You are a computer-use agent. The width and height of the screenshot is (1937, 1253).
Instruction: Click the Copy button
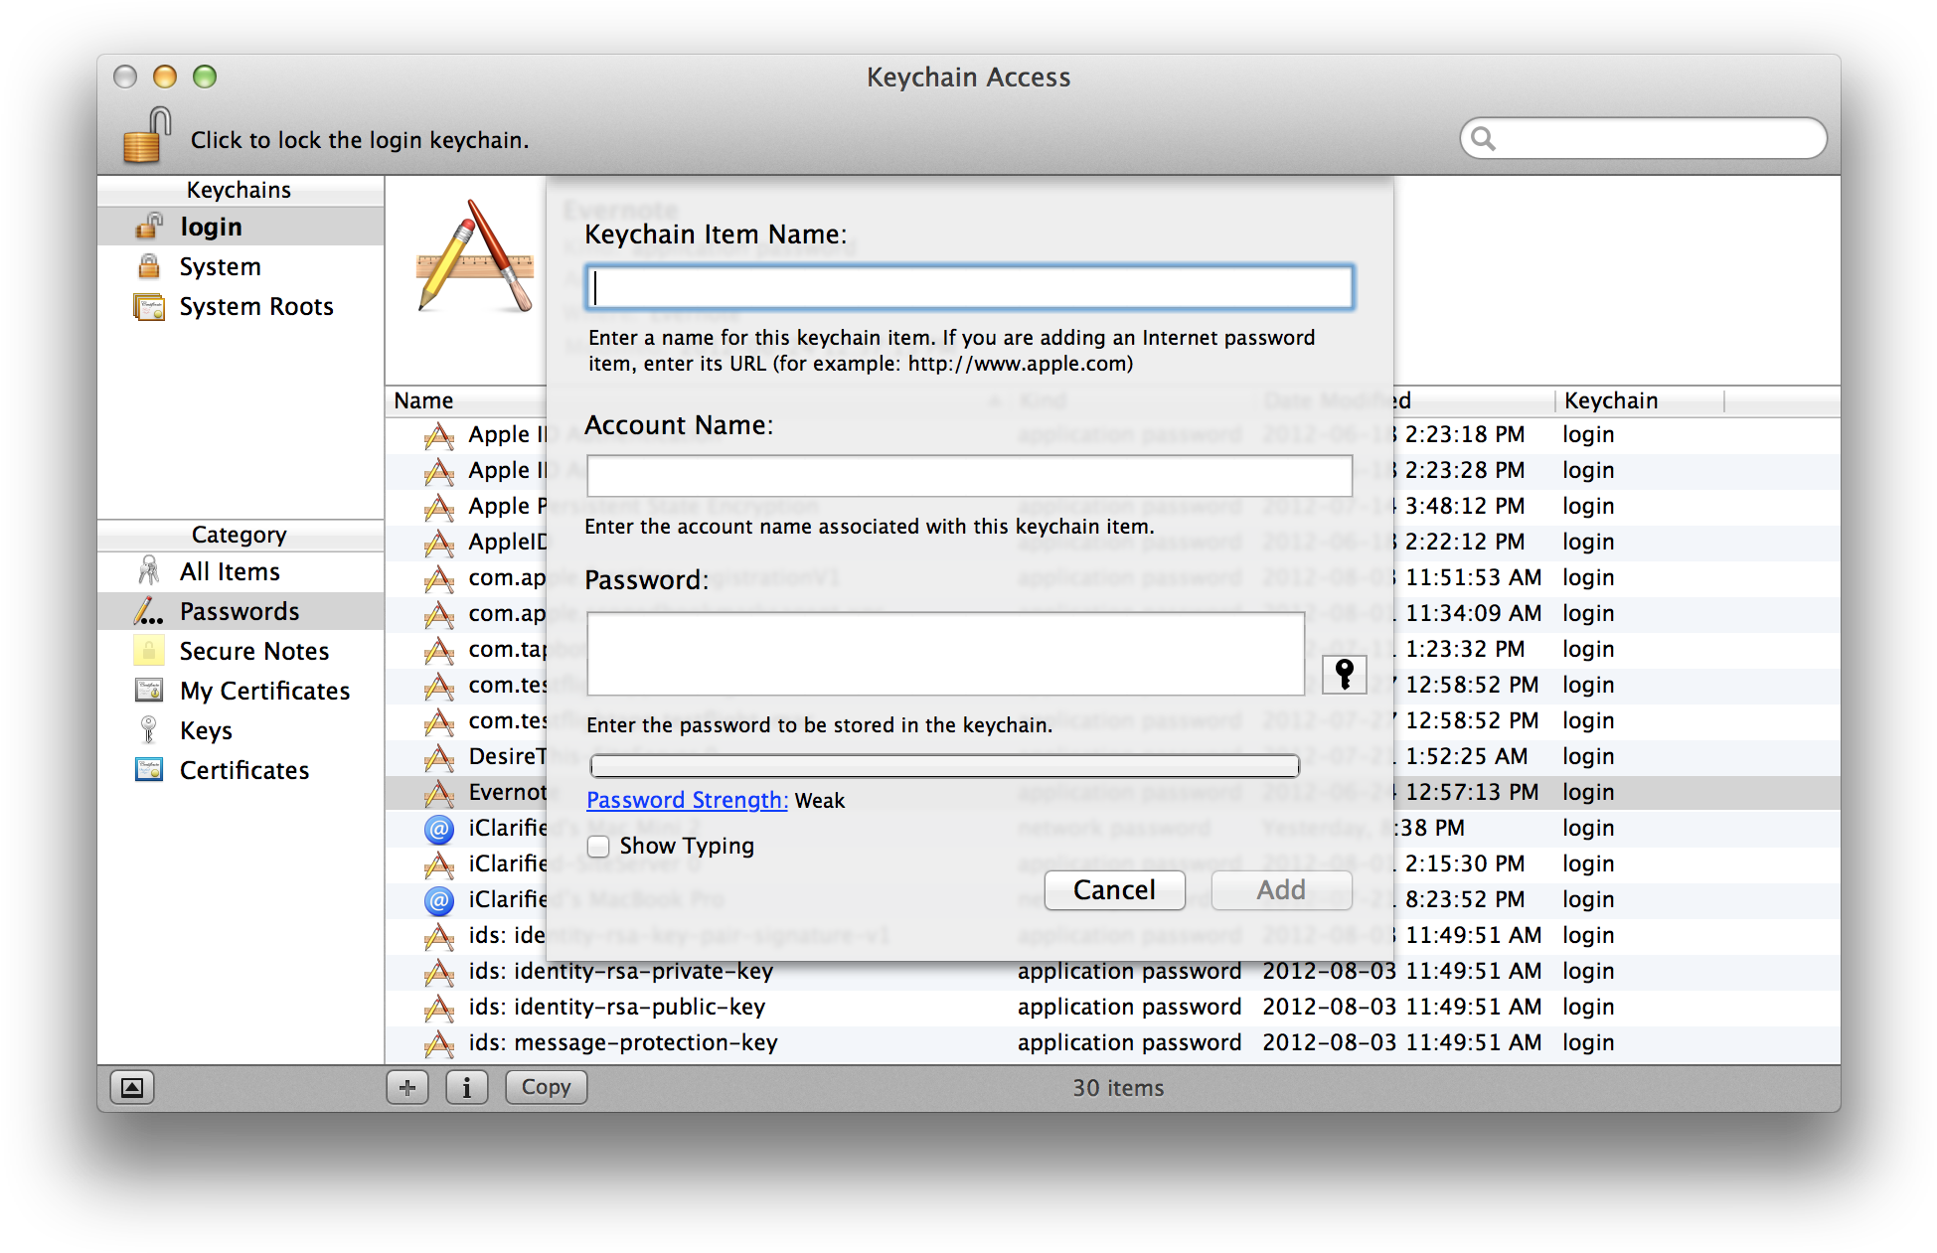click(x=546, y=1087)
